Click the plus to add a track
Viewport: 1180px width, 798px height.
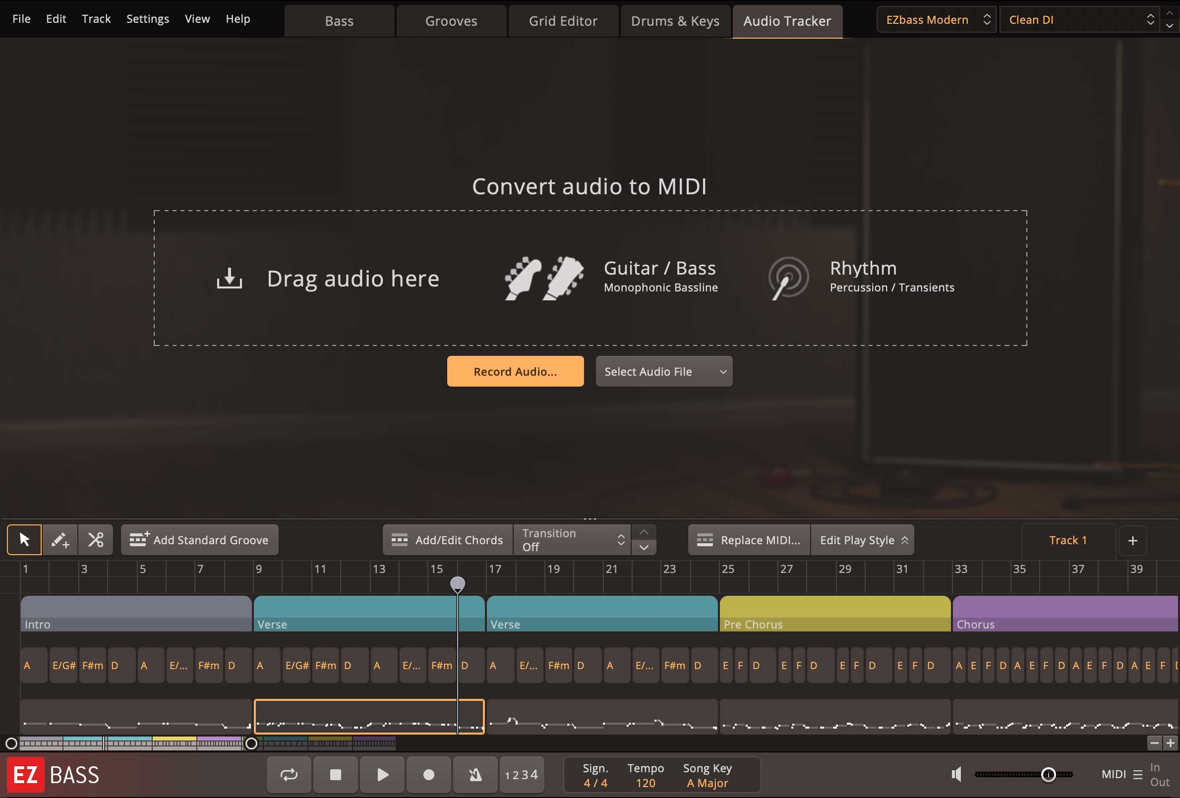coord(1132,541)
